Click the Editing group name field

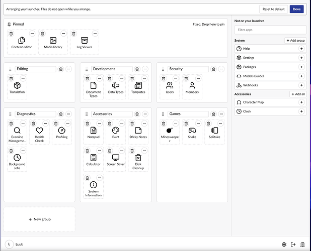coord(36,69)
